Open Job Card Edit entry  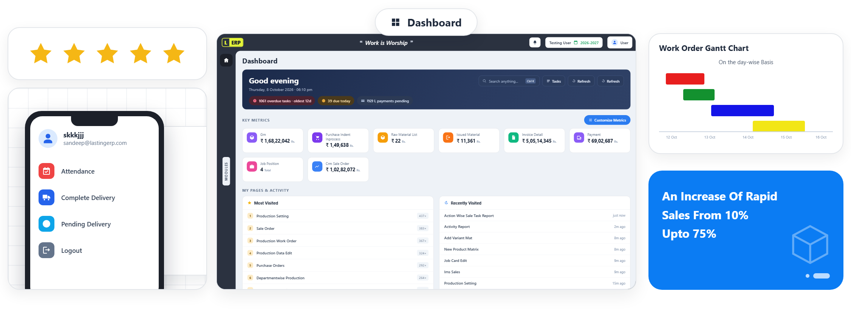point(534,261)
